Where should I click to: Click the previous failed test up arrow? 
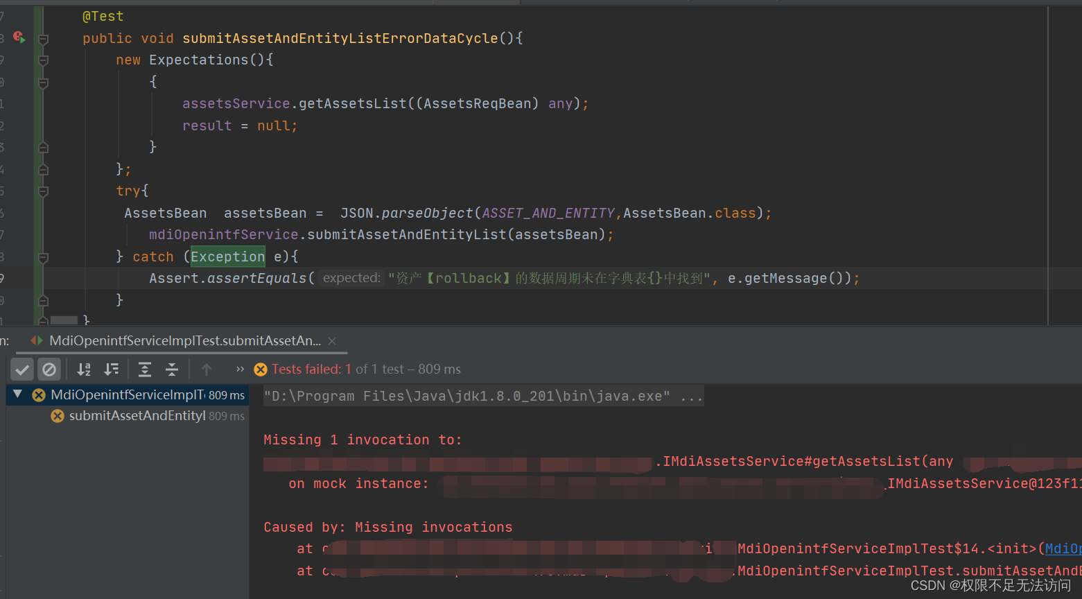click(x=206, y=369)
